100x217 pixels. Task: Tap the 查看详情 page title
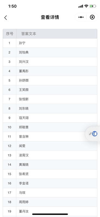pyautogui.click(x=50, y=17)
